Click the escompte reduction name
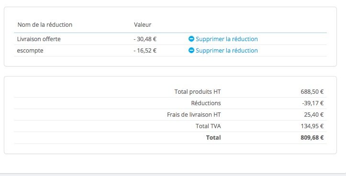 pyautogui.click(x=30, y=51)
